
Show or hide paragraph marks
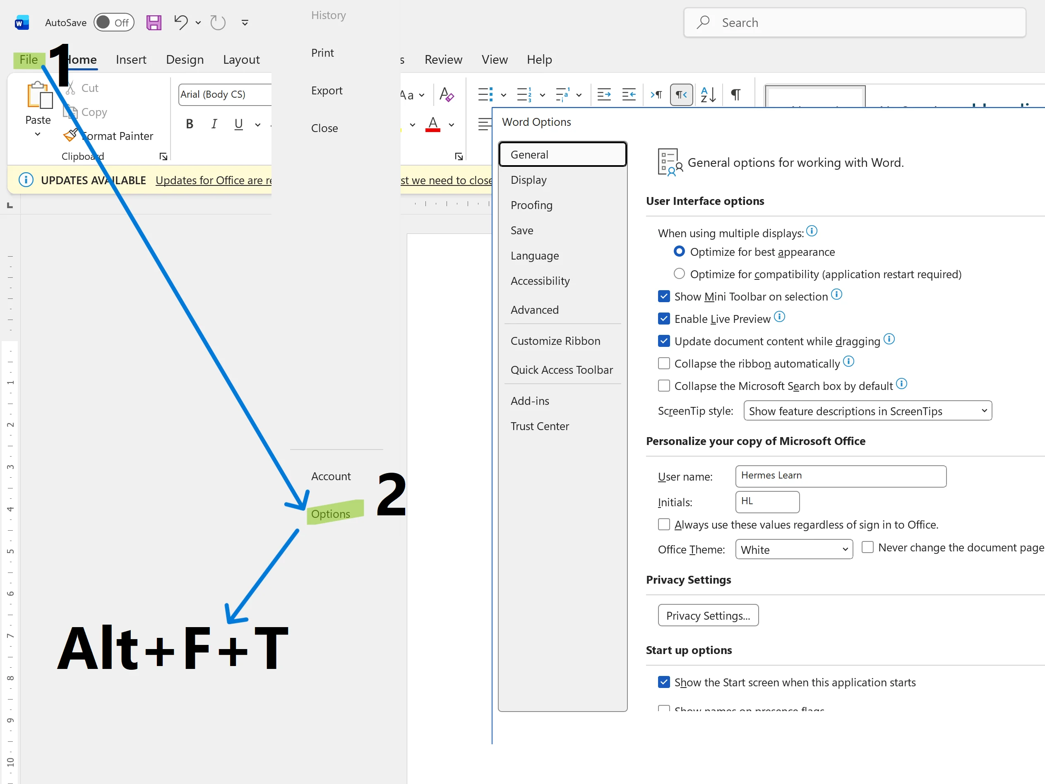coord(735,94)
